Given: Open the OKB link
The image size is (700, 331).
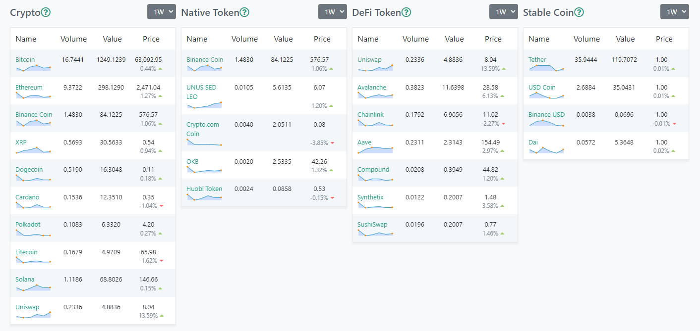Looking at the screenshot, I should (192, 161).
